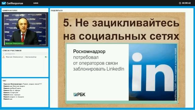Click the "Чат" panel header
The height and width of the screenshot is (110, 195).
coord(4,81)
